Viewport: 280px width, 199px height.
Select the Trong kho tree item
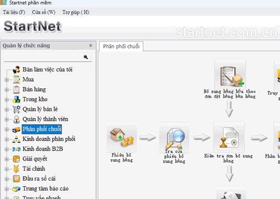(35, 99)
